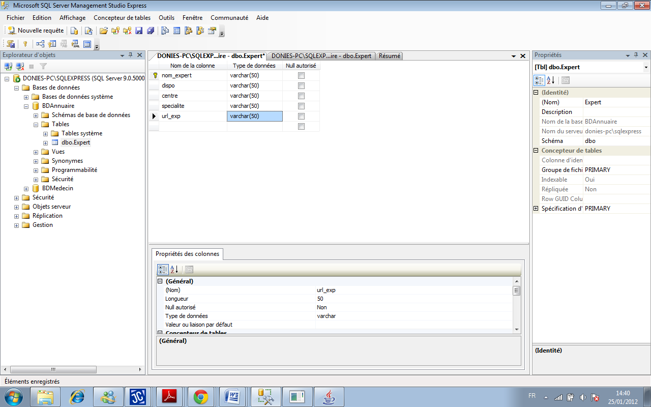This screenshot has width=651, height=407.
Task: Click the Generate Change Script icon
Action: pyautogui.click(x=11, y=44)
